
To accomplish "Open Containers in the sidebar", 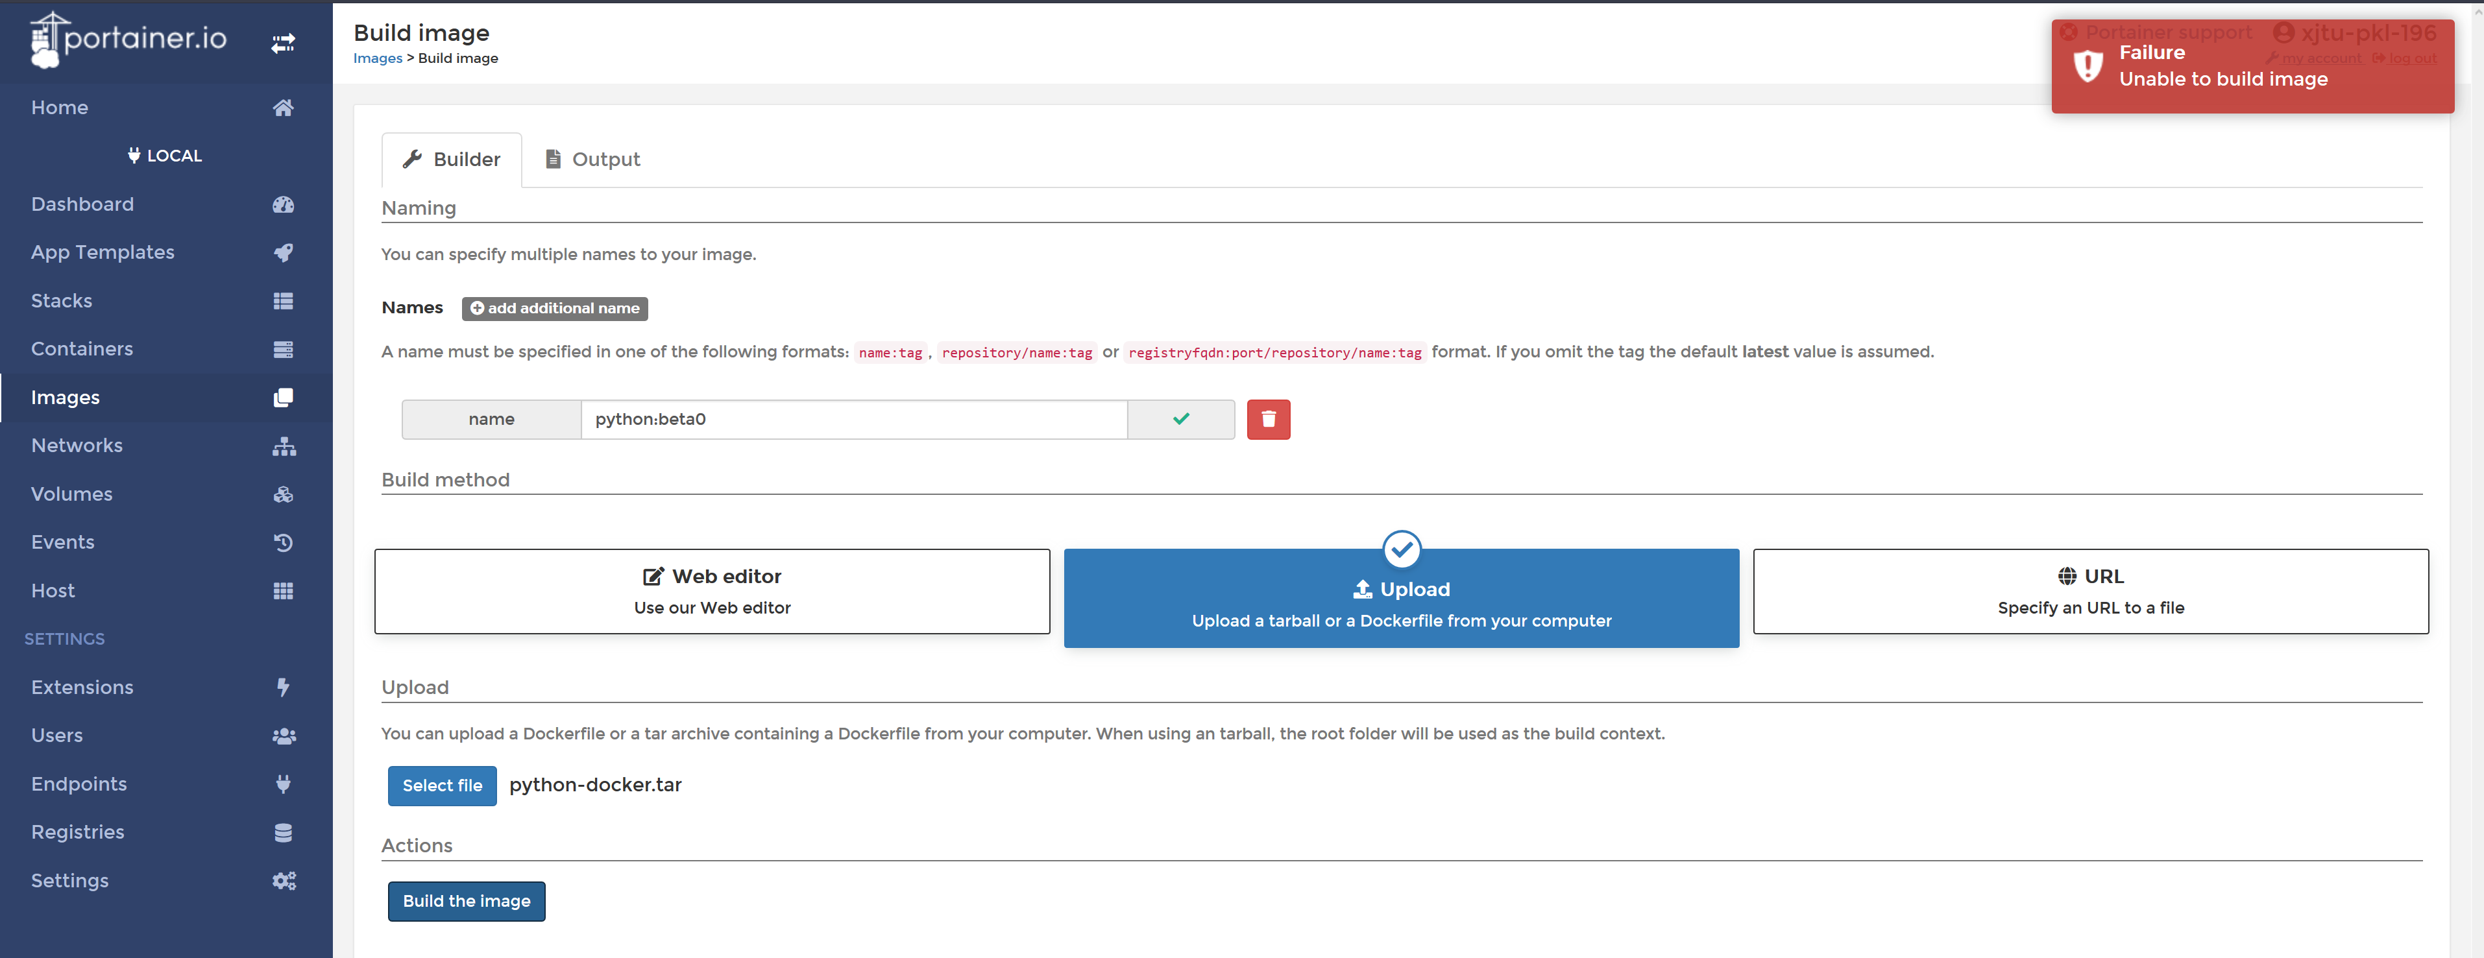I will (x=82, y=349).
